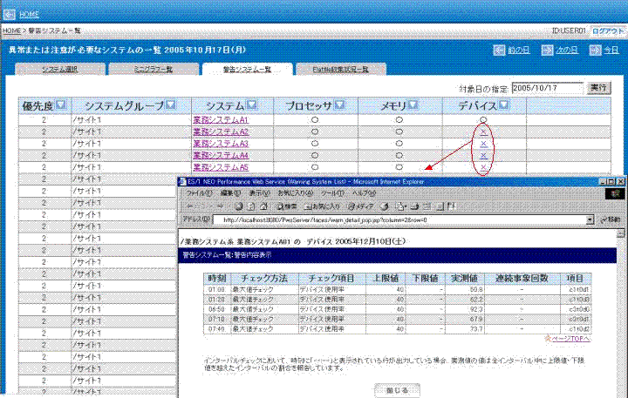Click the IE Stop toolbar icon
The width and height of the screenshot is (628, 398).
point(239,206)
